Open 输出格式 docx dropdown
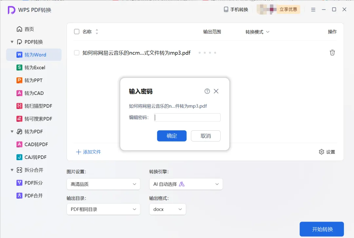Viewport: 354px width, 238px height. pyautogui.click(x=167, y=209)
